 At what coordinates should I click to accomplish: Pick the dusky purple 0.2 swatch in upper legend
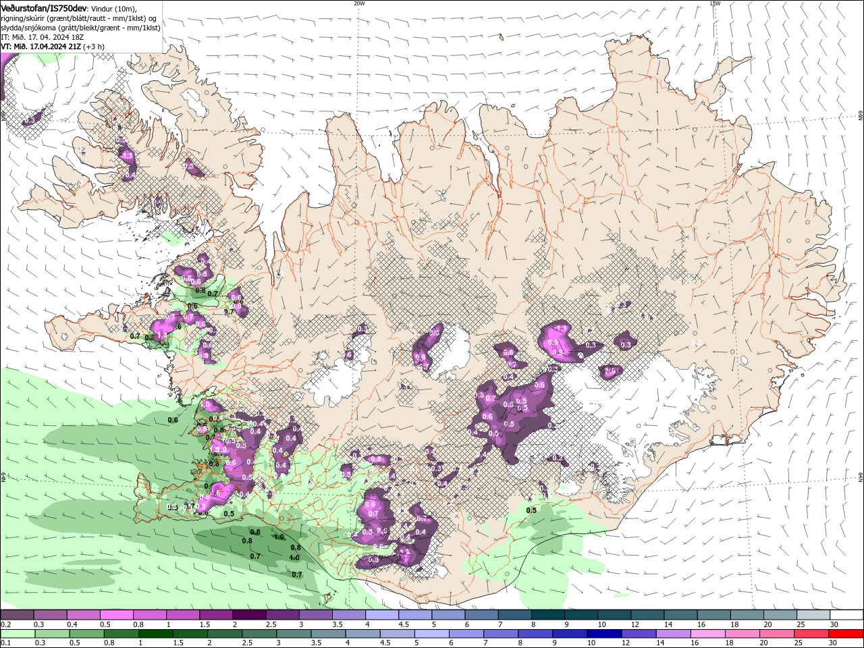click(17, 615)
